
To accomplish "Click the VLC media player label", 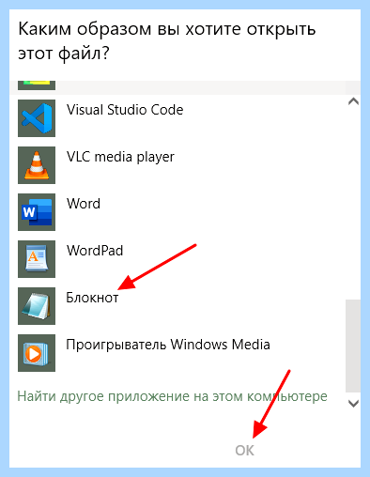I will tap(120, 157).
